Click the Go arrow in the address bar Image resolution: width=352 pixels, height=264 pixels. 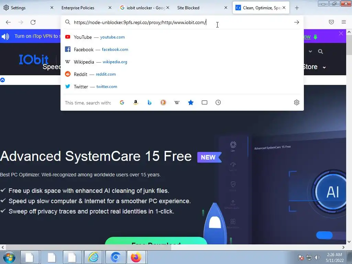tap(297, 22)
